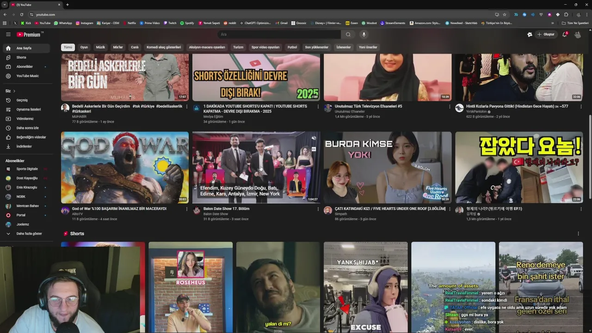The image size is (592, 333).
Task: Open the Twitch bookmark
Action: click(x=170, y=23)
